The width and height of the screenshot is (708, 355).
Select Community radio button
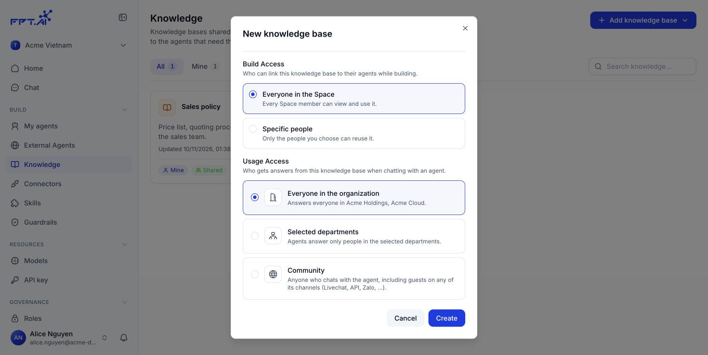tap(255, 274)
